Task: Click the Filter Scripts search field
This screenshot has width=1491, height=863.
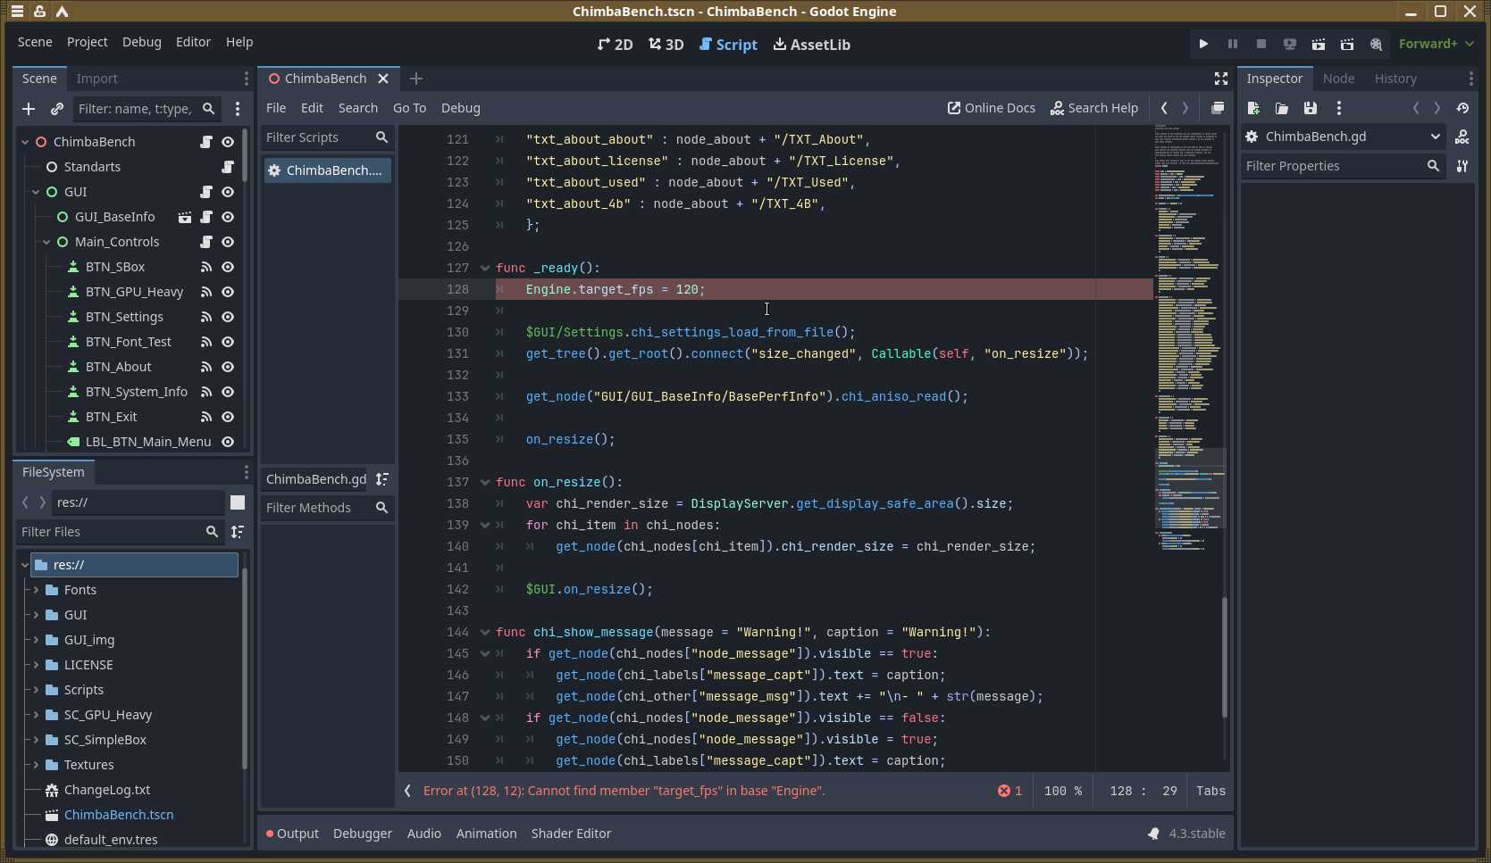Action: coord(317,137)
